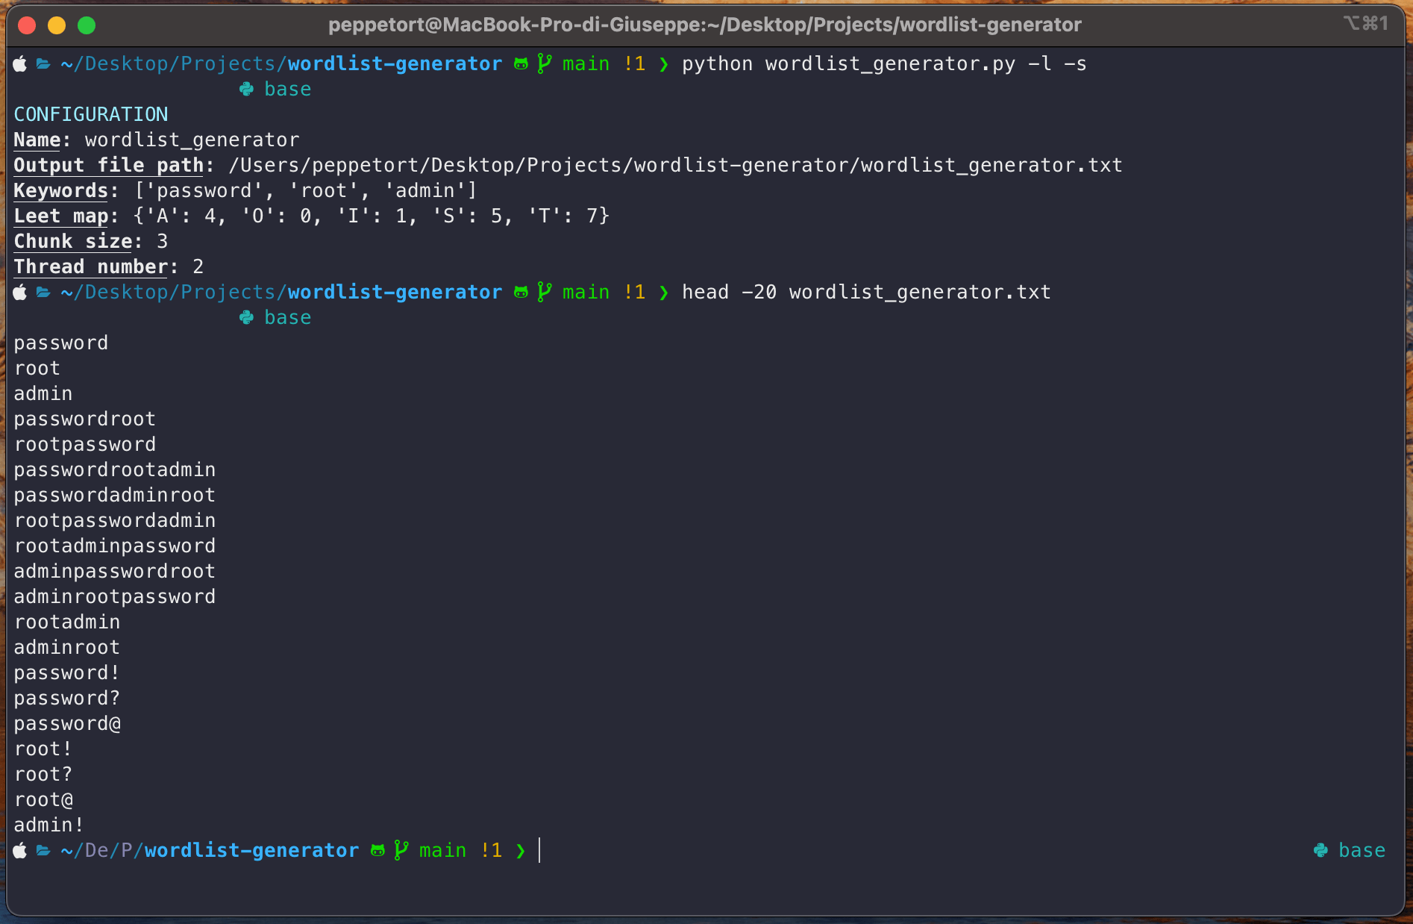
Task: Click the Apple icon in the bottom prompt
Action: [x=19, y=850]
